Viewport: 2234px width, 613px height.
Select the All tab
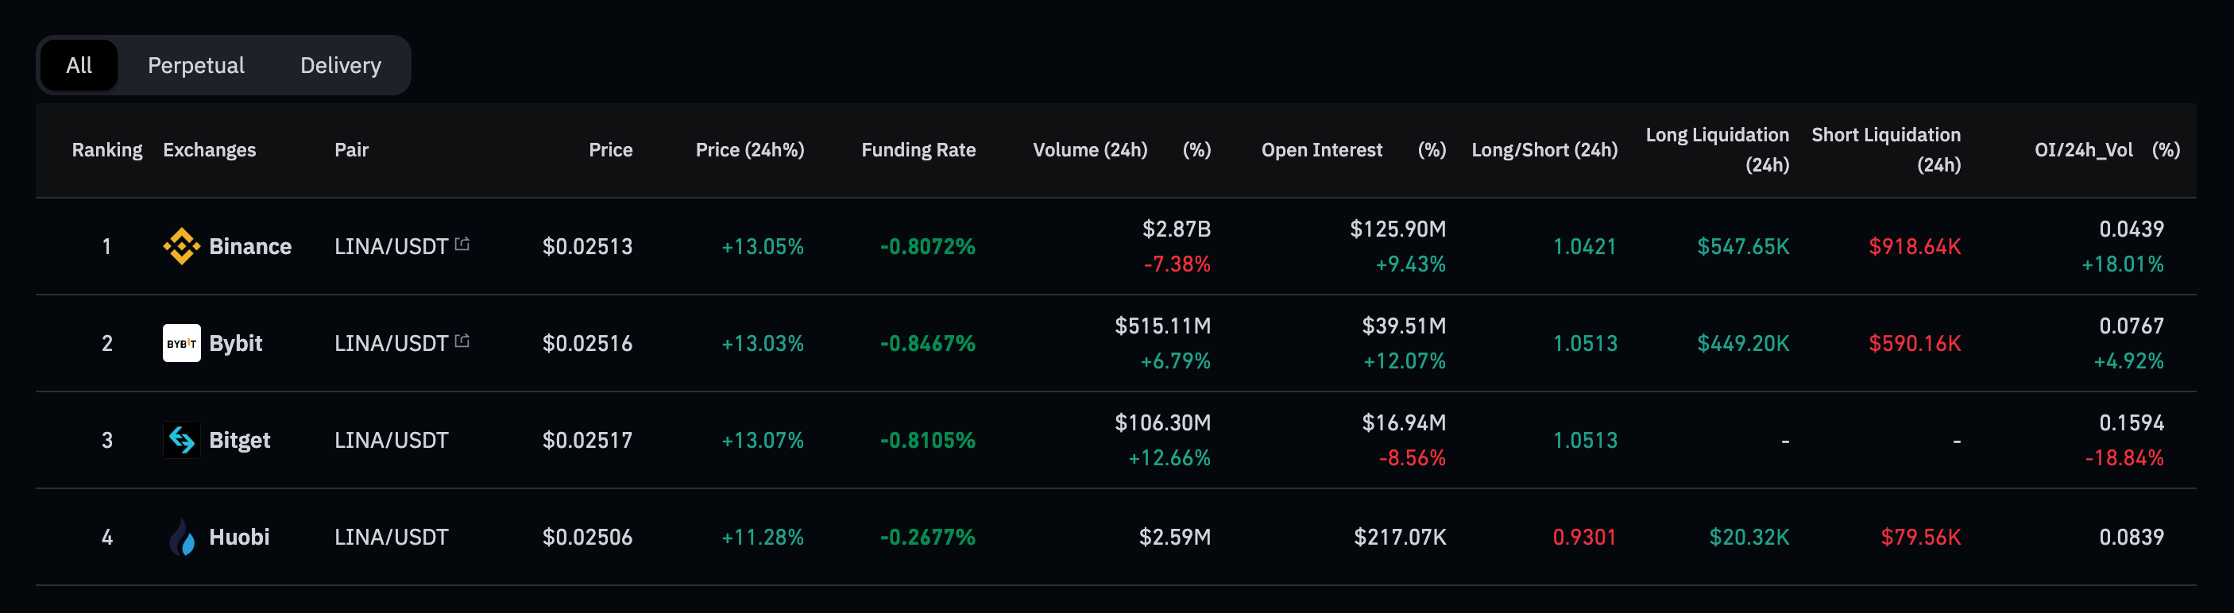point(79,65)
